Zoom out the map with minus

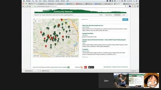[x=76, y=54]
